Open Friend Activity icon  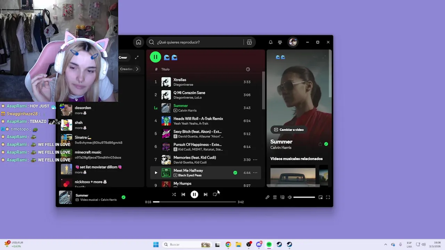280,42
